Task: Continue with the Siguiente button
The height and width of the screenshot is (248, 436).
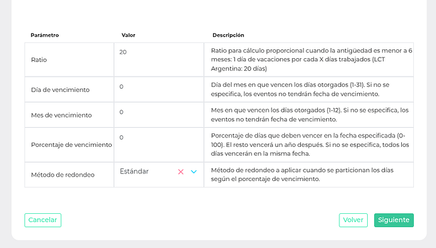Action: click(x=394, y=220)
